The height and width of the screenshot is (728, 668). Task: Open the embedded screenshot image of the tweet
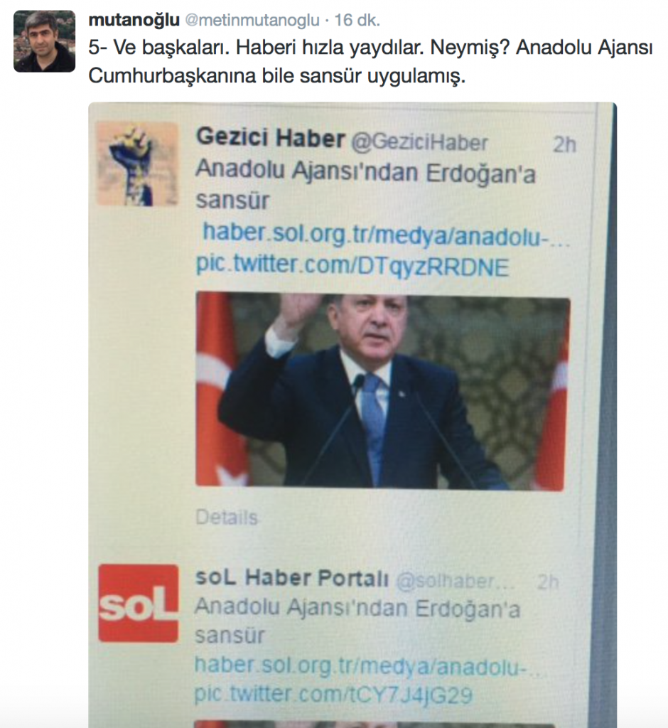pyautogui.click(x=352, y=415)
